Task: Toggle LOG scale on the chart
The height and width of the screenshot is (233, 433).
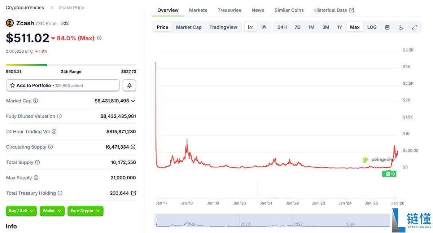Action: (372, 27)
